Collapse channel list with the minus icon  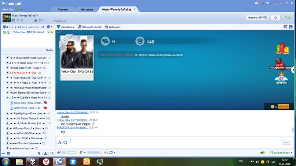pyautogui.click(x=4, y=153)
